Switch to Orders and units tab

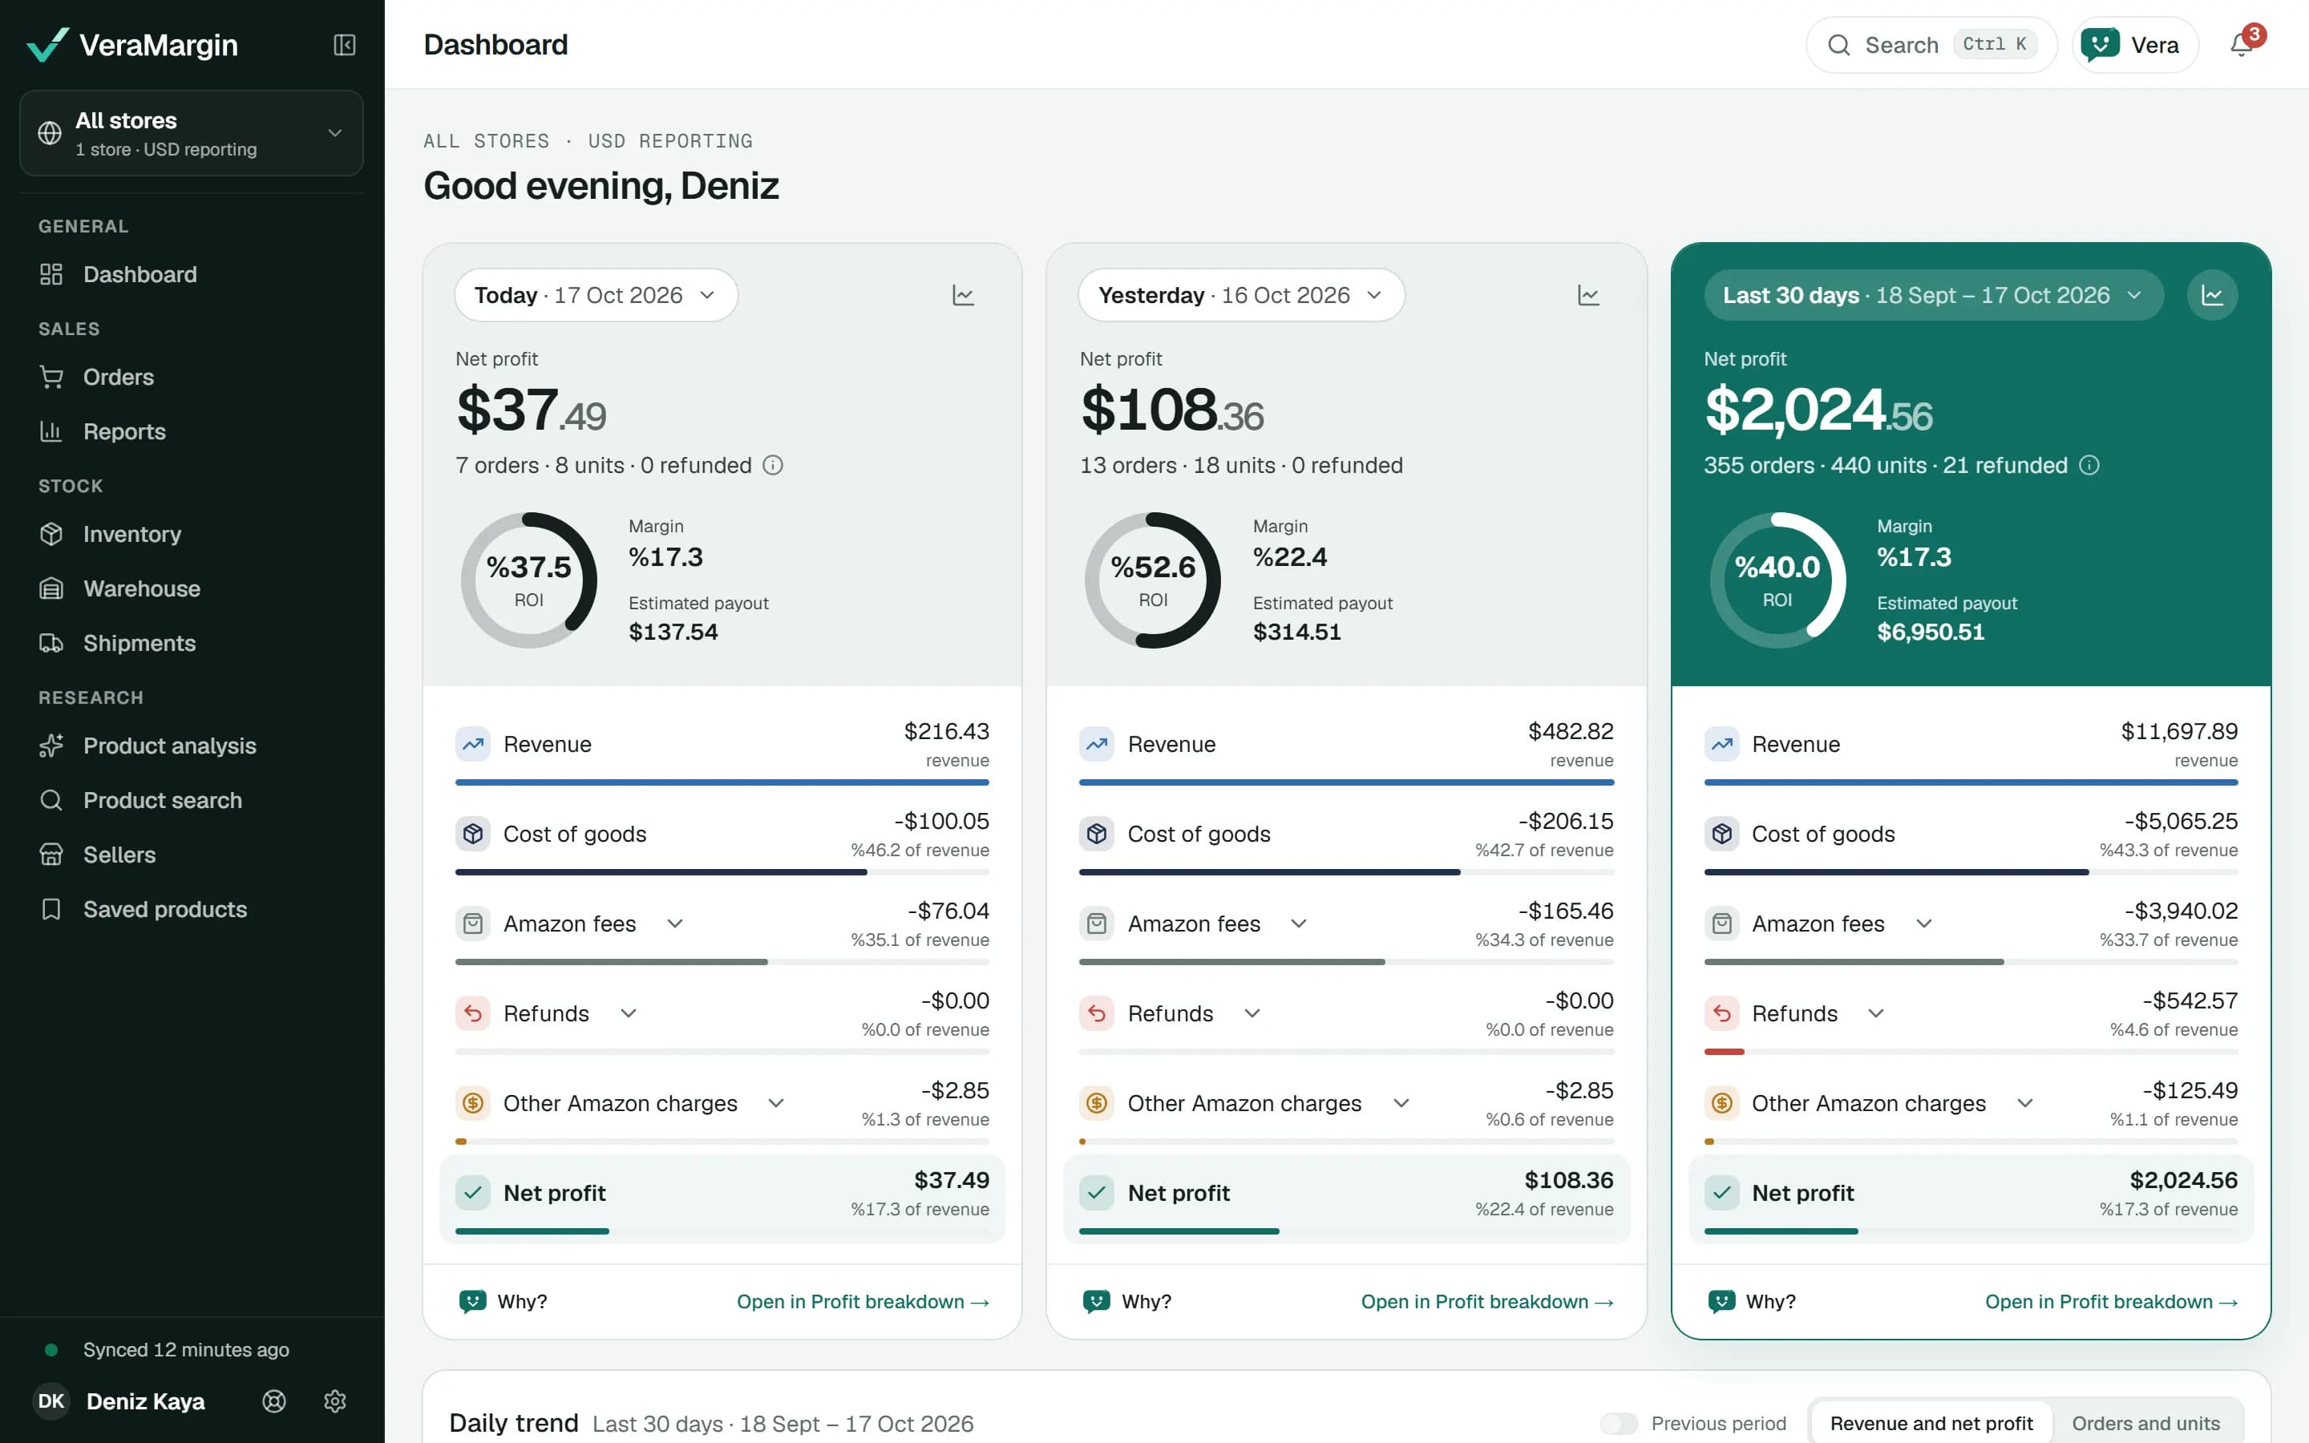click(2145, 1423)
